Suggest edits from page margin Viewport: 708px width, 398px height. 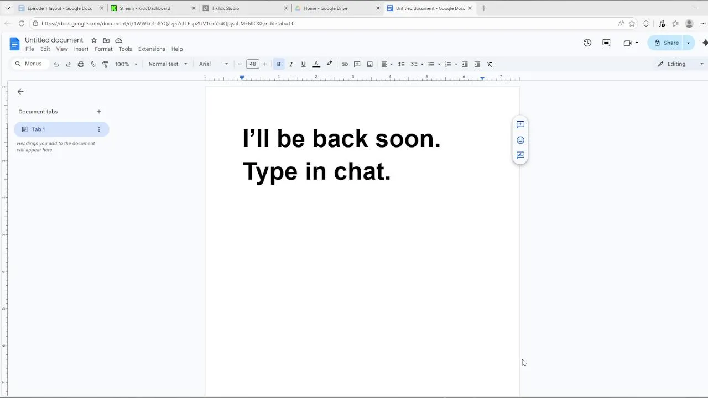[x=520, y=155]
